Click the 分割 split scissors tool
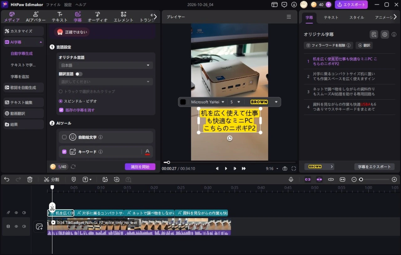Screen dimensions: 401x255 [x=52, y=180]
